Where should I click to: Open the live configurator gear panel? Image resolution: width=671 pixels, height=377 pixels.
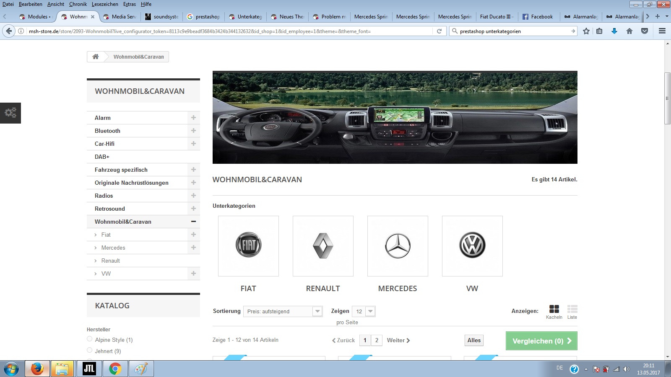[x=10, y=113]
